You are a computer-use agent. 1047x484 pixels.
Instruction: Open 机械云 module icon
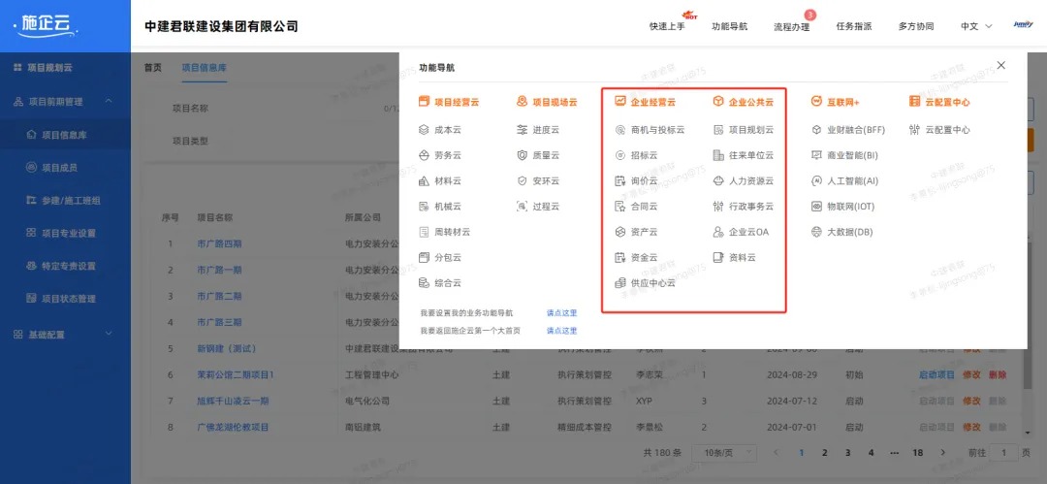pyautogui.click(x=424, y=207)
